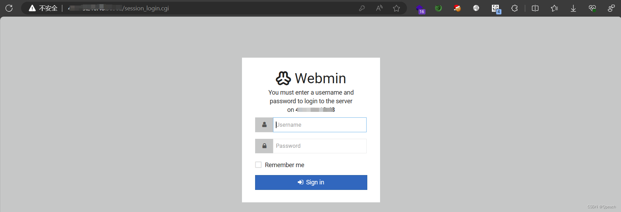Open the browser profile icon

click(x=611, y=8)
